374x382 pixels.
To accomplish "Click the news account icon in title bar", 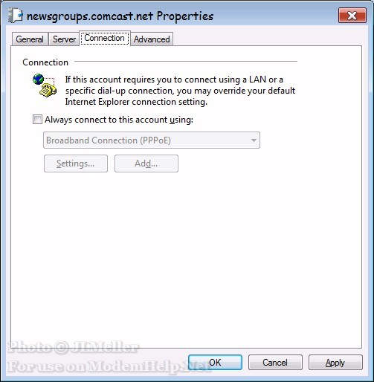I will tap(16, 16).
